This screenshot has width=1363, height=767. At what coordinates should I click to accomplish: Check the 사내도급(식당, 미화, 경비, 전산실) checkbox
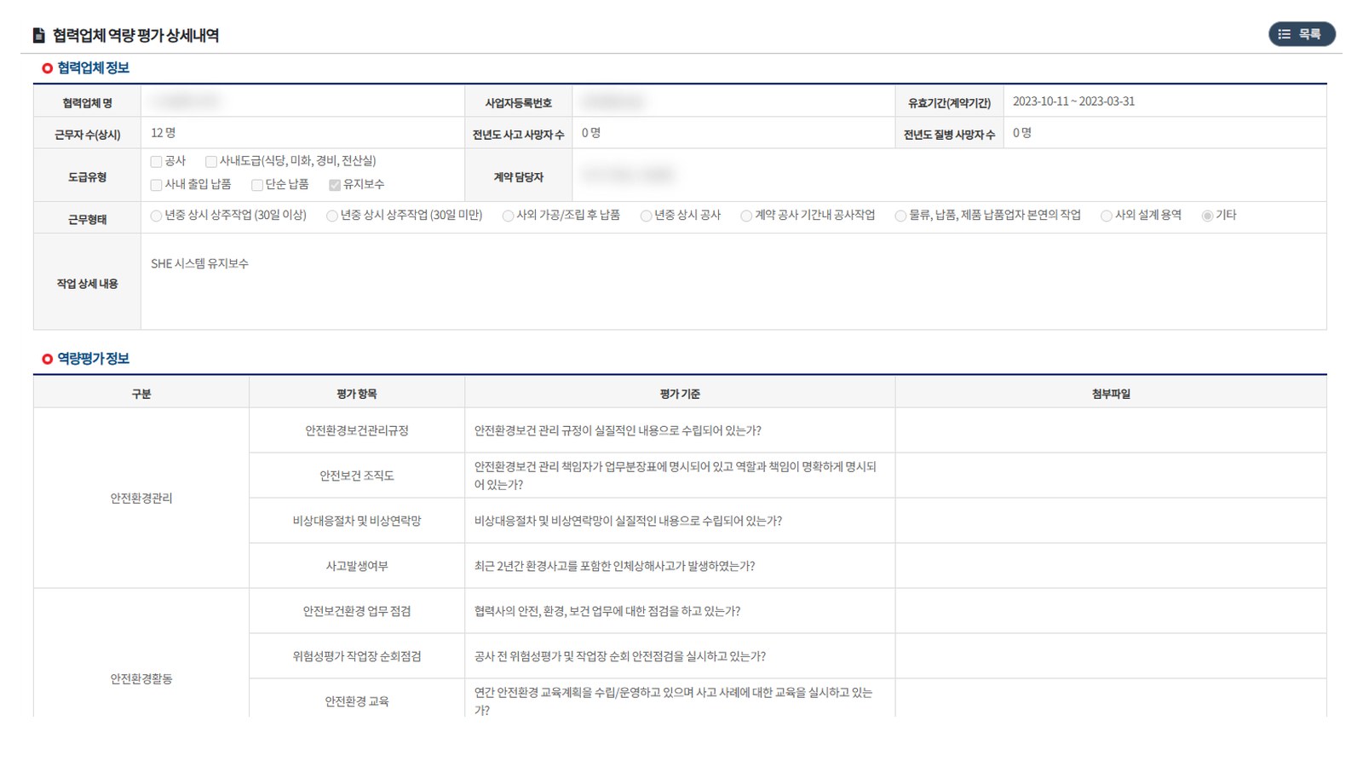[x=210, y=161]
